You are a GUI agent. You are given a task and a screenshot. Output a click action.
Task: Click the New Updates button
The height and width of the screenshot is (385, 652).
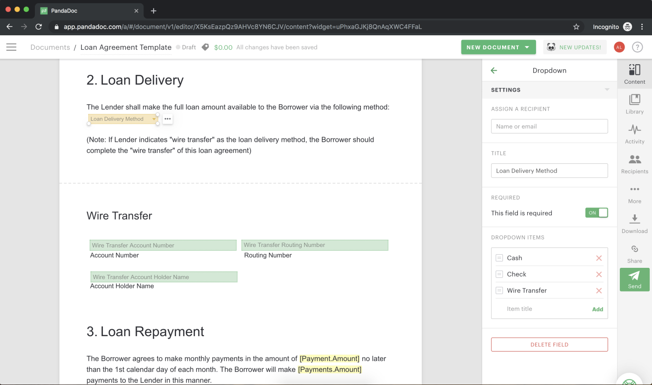coord(575,47)
